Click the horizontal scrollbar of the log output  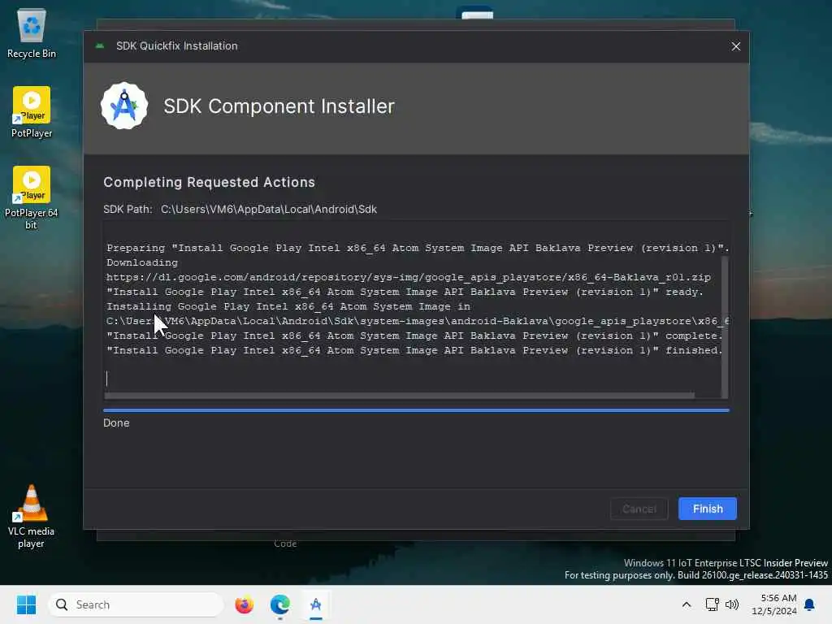(x=400, y=396)
